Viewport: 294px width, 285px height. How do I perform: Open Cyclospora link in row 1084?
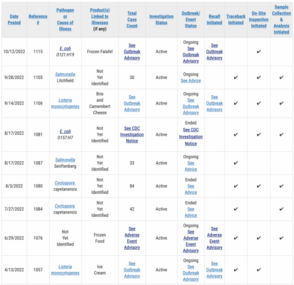pyautogui.click(x=65, y=206)
